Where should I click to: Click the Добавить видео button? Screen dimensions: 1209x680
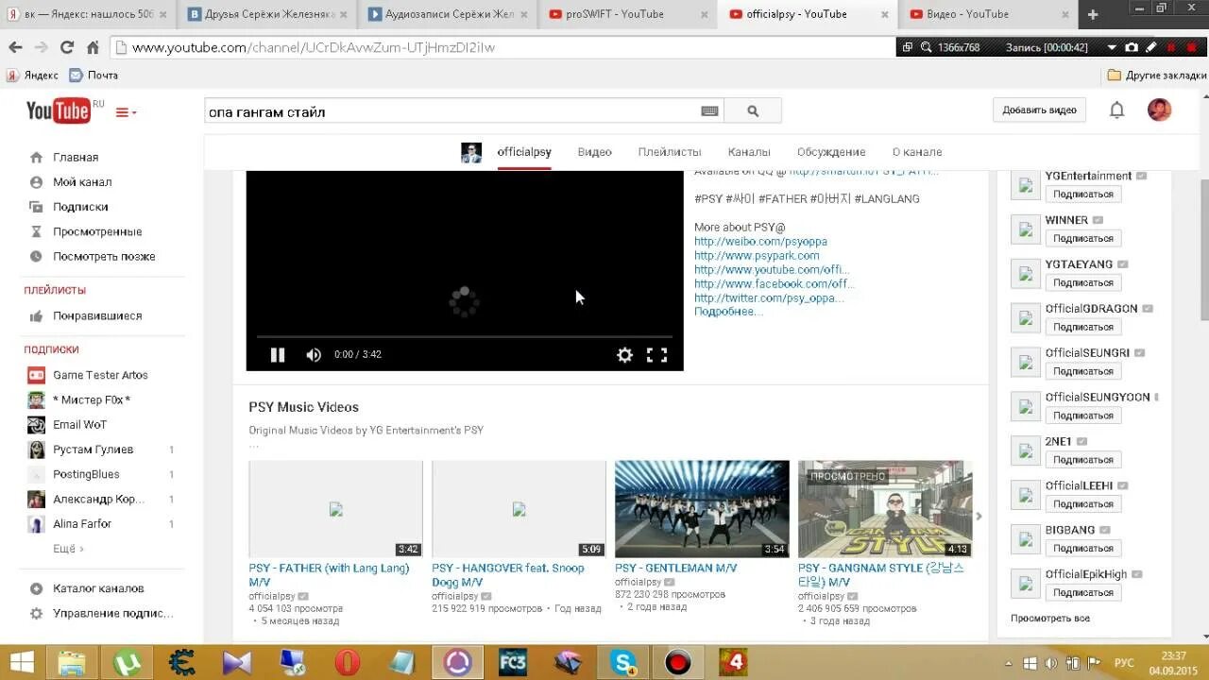pos(1039,110)
